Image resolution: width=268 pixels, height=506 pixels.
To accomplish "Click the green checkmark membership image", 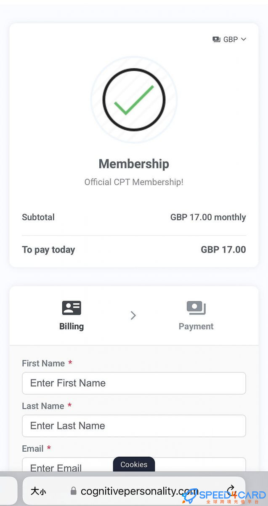I will pyautogui.click(x=134, y=100).
